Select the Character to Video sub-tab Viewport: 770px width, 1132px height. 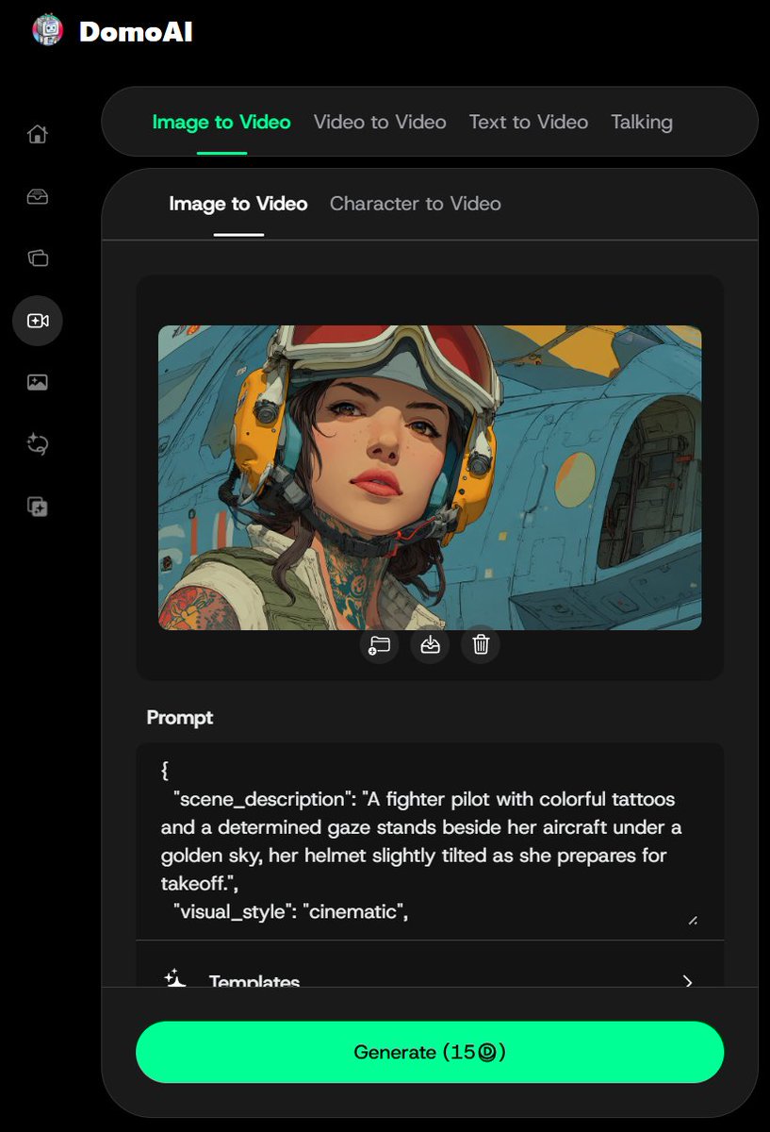point(416,204)
